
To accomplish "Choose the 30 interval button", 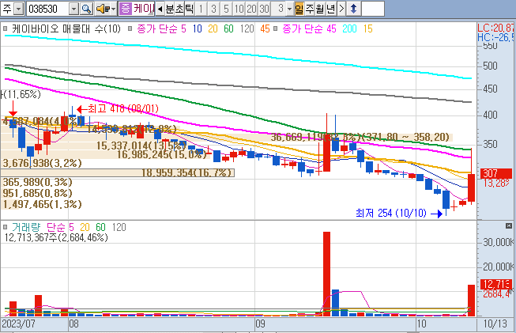I will coord(264,9).
